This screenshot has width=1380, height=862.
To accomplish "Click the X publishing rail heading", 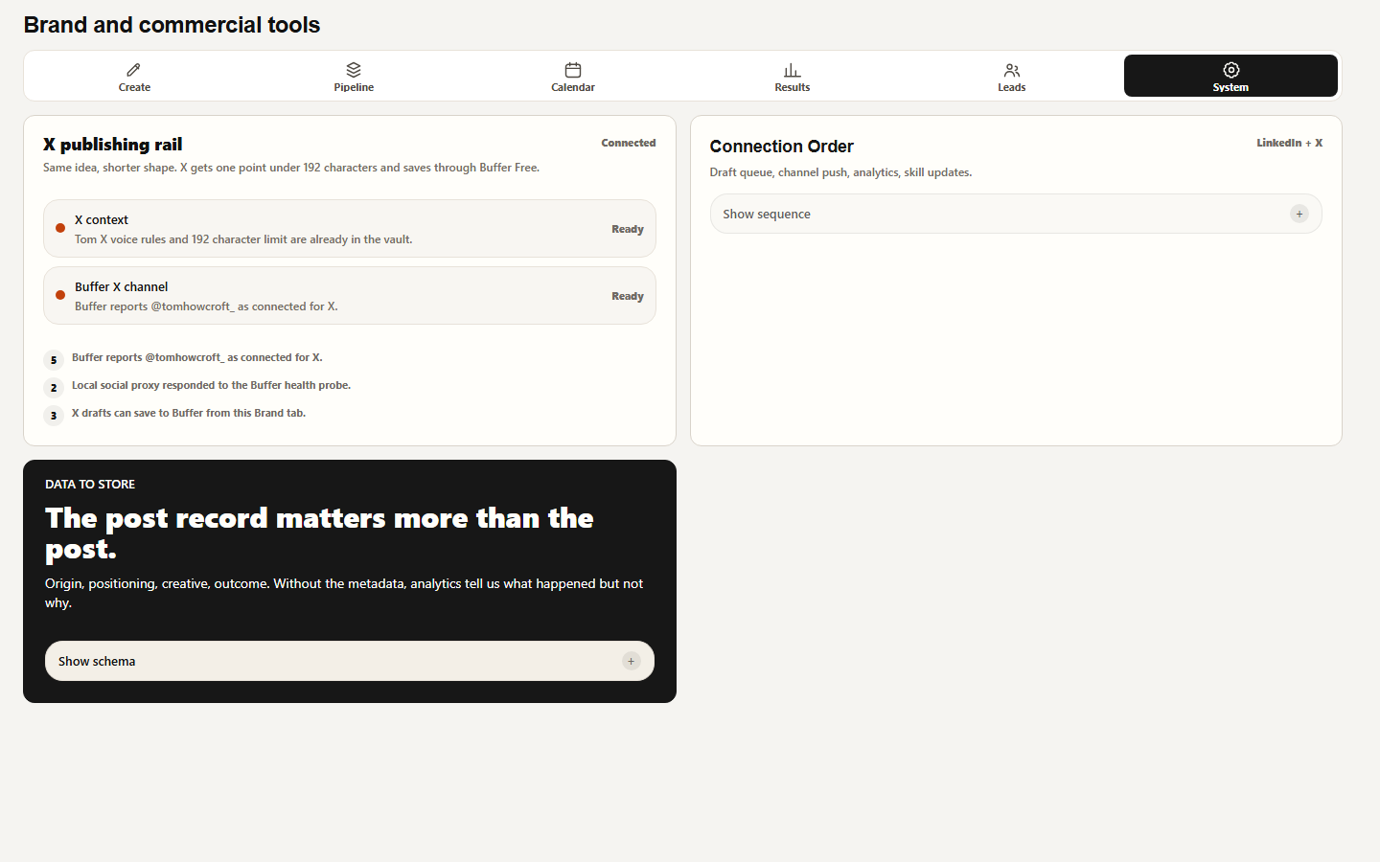I will (113, 145).
